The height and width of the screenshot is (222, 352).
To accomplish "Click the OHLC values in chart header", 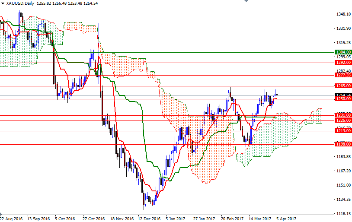I will click(68, 3).
